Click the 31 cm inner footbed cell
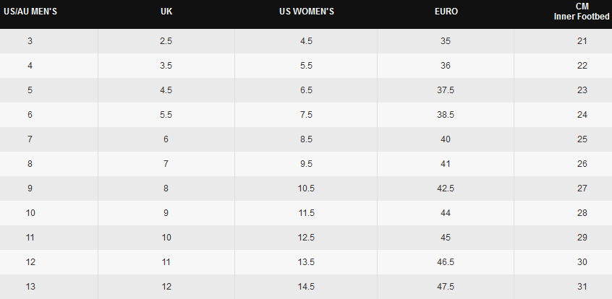 [x=581, y=287]
